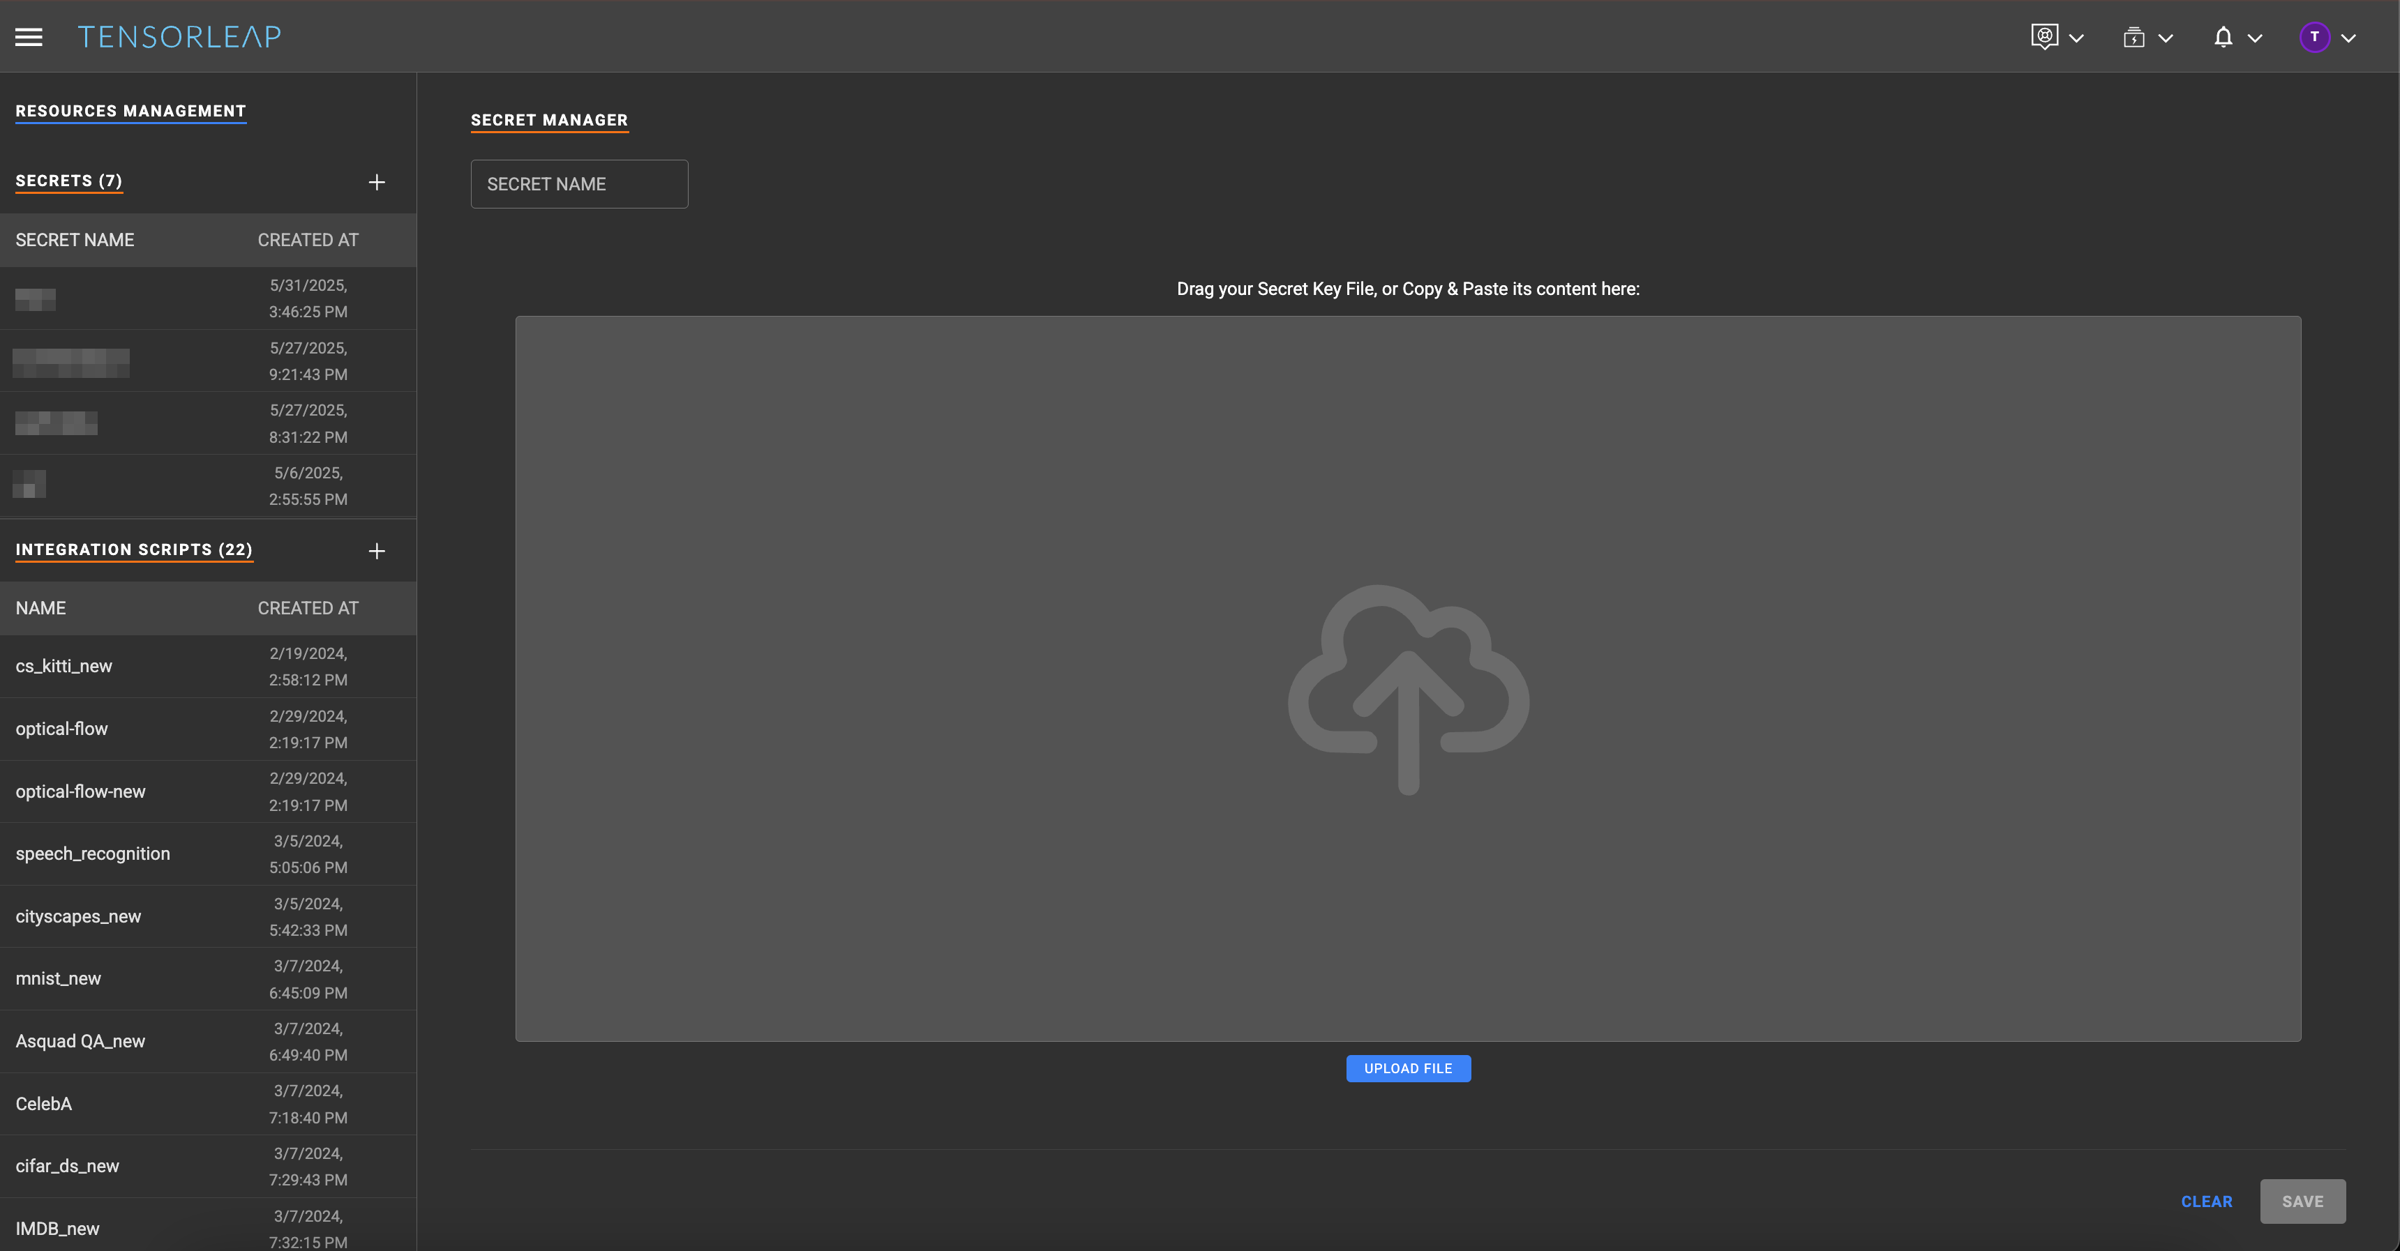Select the Secrets (7) section header
This screenshot has width=2400, height=1251.
69,181
